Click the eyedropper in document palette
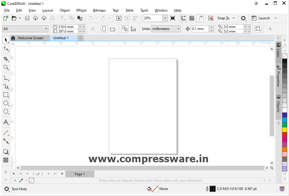The width and height of the screenshot is (289, 196). coord(21,180)
